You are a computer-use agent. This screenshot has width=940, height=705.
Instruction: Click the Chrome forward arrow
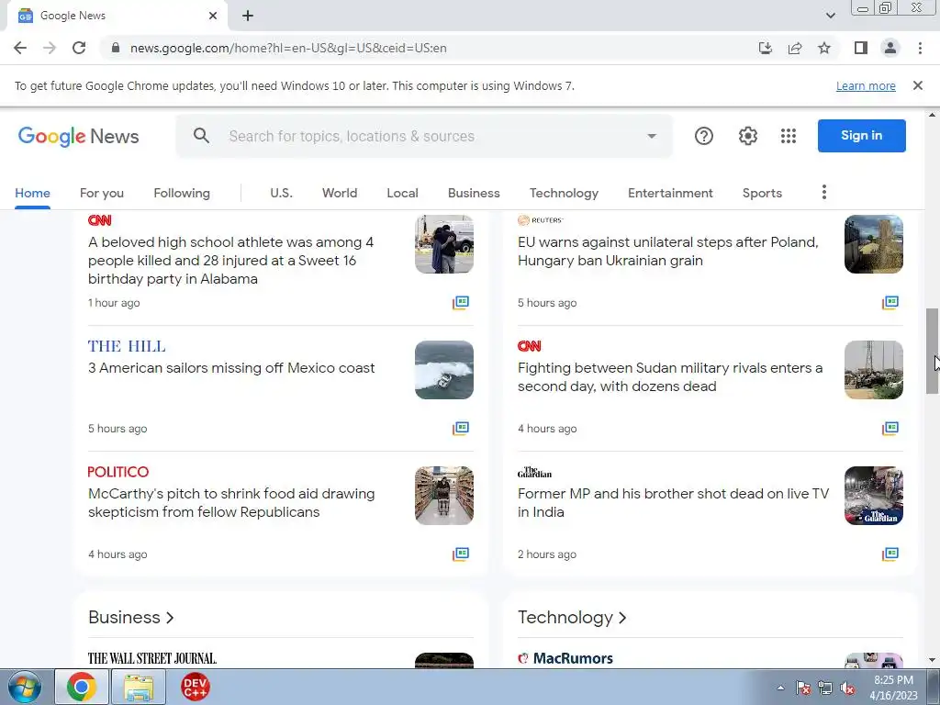coord(50,48)
